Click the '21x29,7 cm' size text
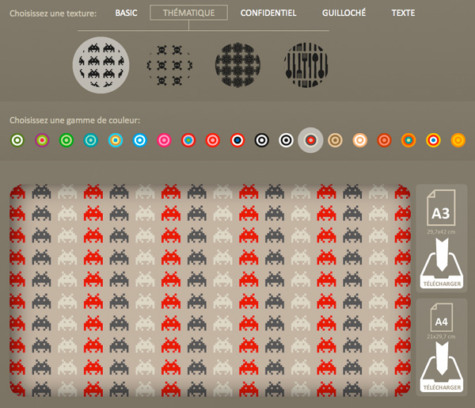 [x=441, y=337]
